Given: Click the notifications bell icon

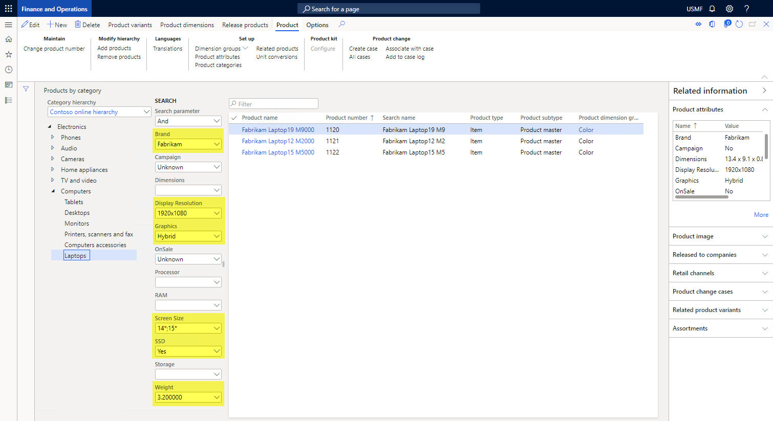Looking at the screenshot, I should coord(712,9).
